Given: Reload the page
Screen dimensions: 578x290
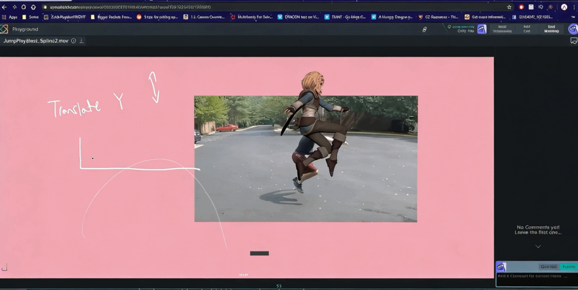Looking at the screenshot, I should point(23,7).
